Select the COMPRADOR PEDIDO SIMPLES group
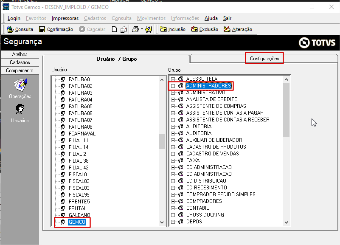Image resolution: width=340 pixels, height=245 pixels. 221,194
